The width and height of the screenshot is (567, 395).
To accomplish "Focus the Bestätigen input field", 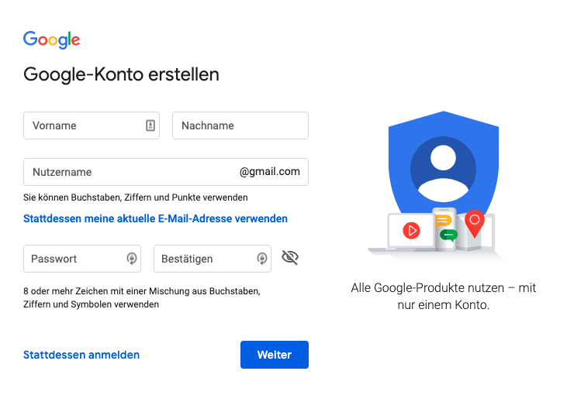I will 213,259.
